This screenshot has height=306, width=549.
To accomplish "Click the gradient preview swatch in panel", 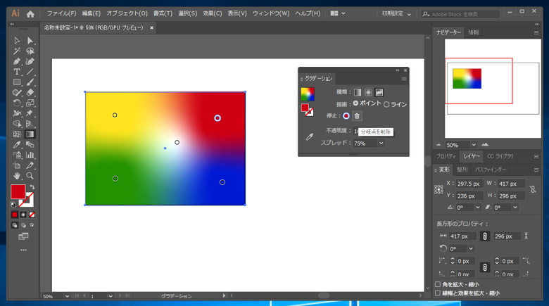I will (x=308, y=94).
